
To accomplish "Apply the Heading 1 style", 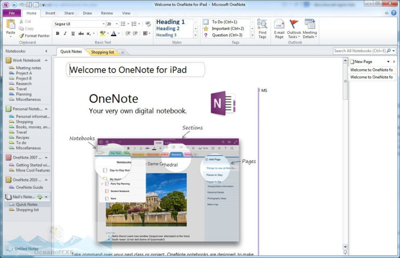I will pos(170,22).
